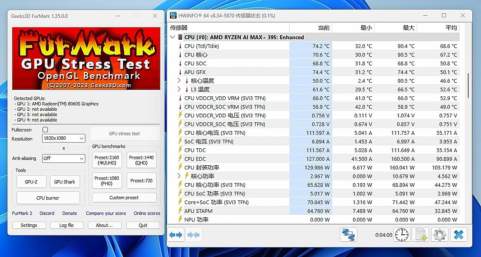Click the expand columns double-arrow icon
The image size is (481, 257).
[x=175, y=234]
